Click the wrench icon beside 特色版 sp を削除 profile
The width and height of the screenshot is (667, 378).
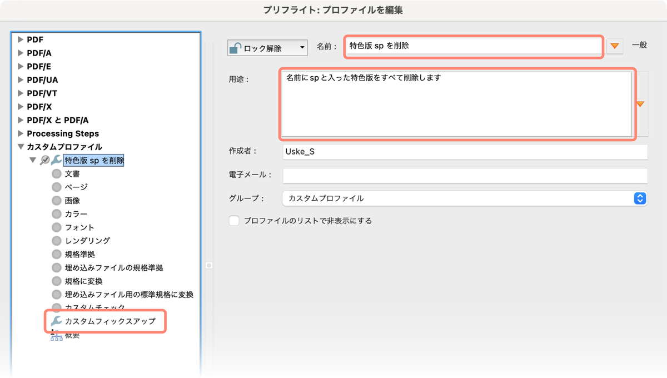57,160
